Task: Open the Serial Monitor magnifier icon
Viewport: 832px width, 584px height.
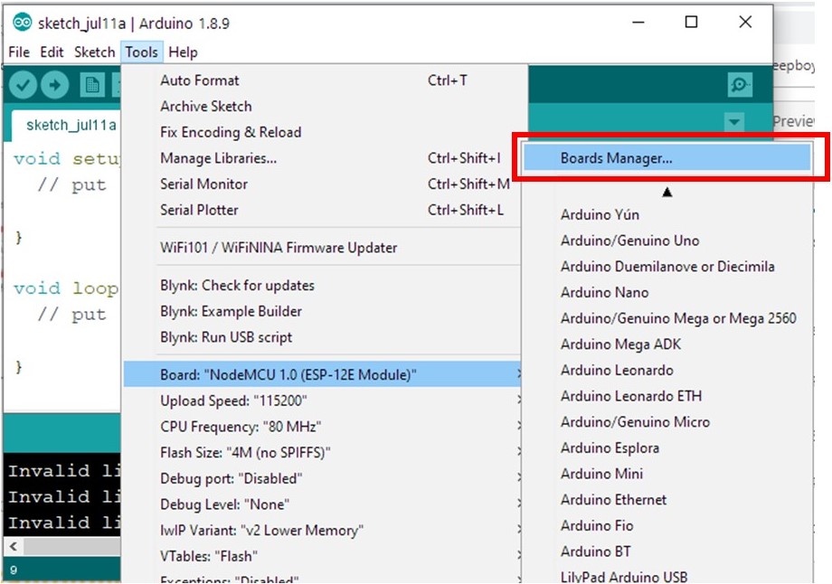Action: point(740,85)
